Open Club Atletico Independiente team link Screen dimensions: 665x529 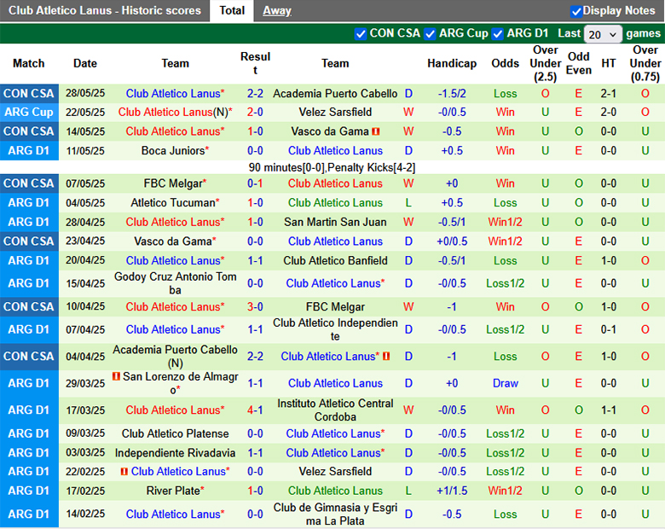click(335, 329)
